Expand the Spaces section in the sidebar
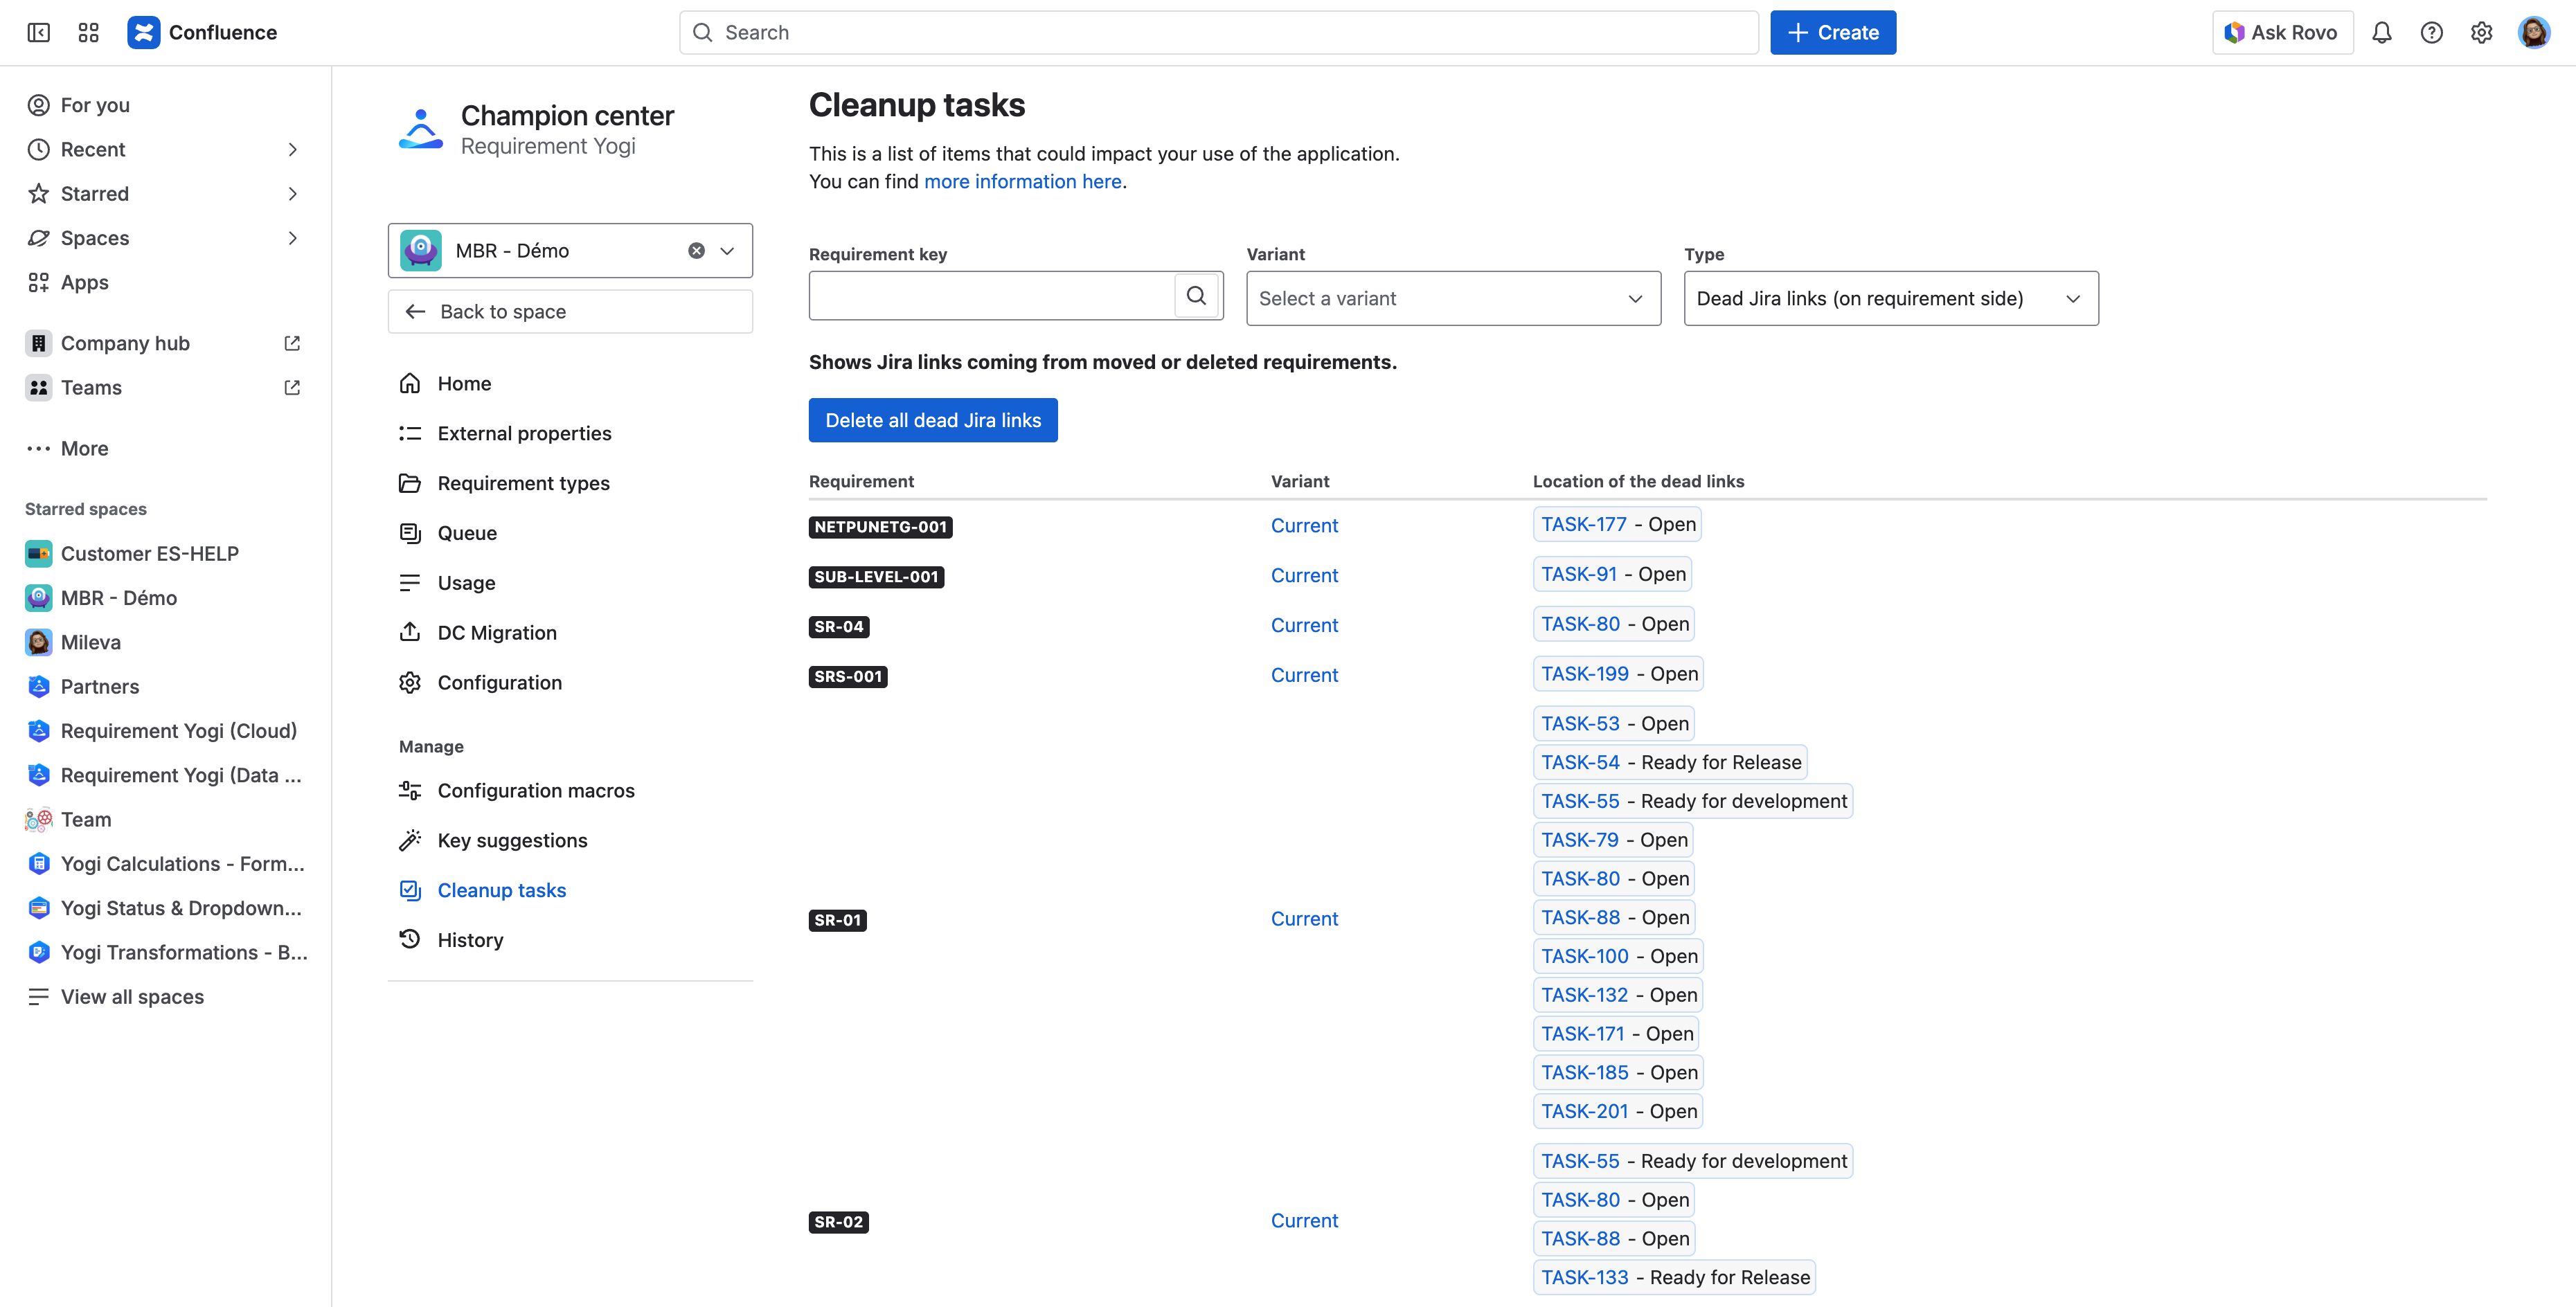This screenshot has height=1307, width=2576. 292,238
